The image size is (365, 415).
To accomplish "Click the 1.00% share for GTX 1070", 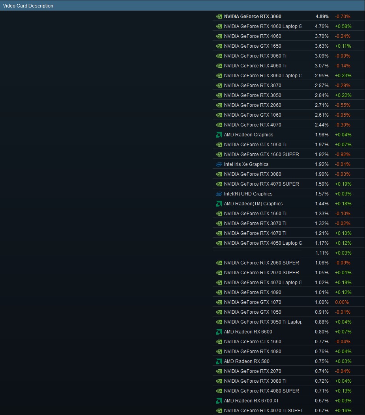I will [322, 302].
